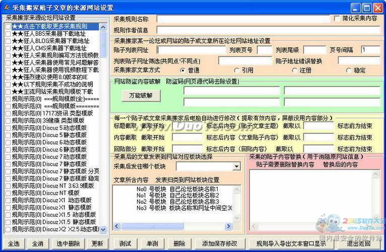Open 规则导入导出文本窗口显示
The height and width of the screenshot is (252, 386).
(x=291, y=243)
